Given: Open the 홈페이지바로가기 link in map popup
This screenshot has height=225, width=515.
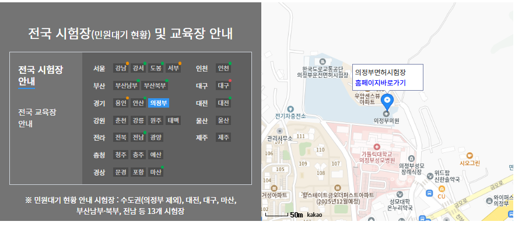Looking at the screenshot, I should pyautogui.click(x=380, y=83).
